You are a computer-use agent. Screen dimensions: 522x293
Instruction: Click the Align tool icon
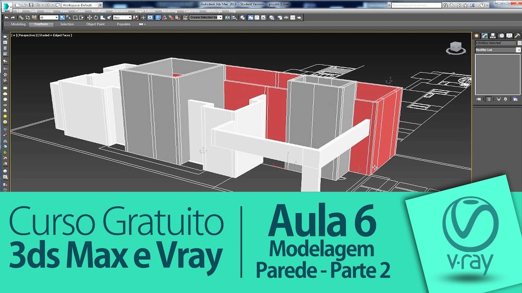click(x=234, y=17)
